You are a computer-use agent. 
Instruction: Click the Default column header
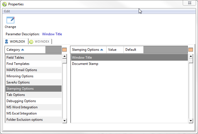(x=134, y=50)
